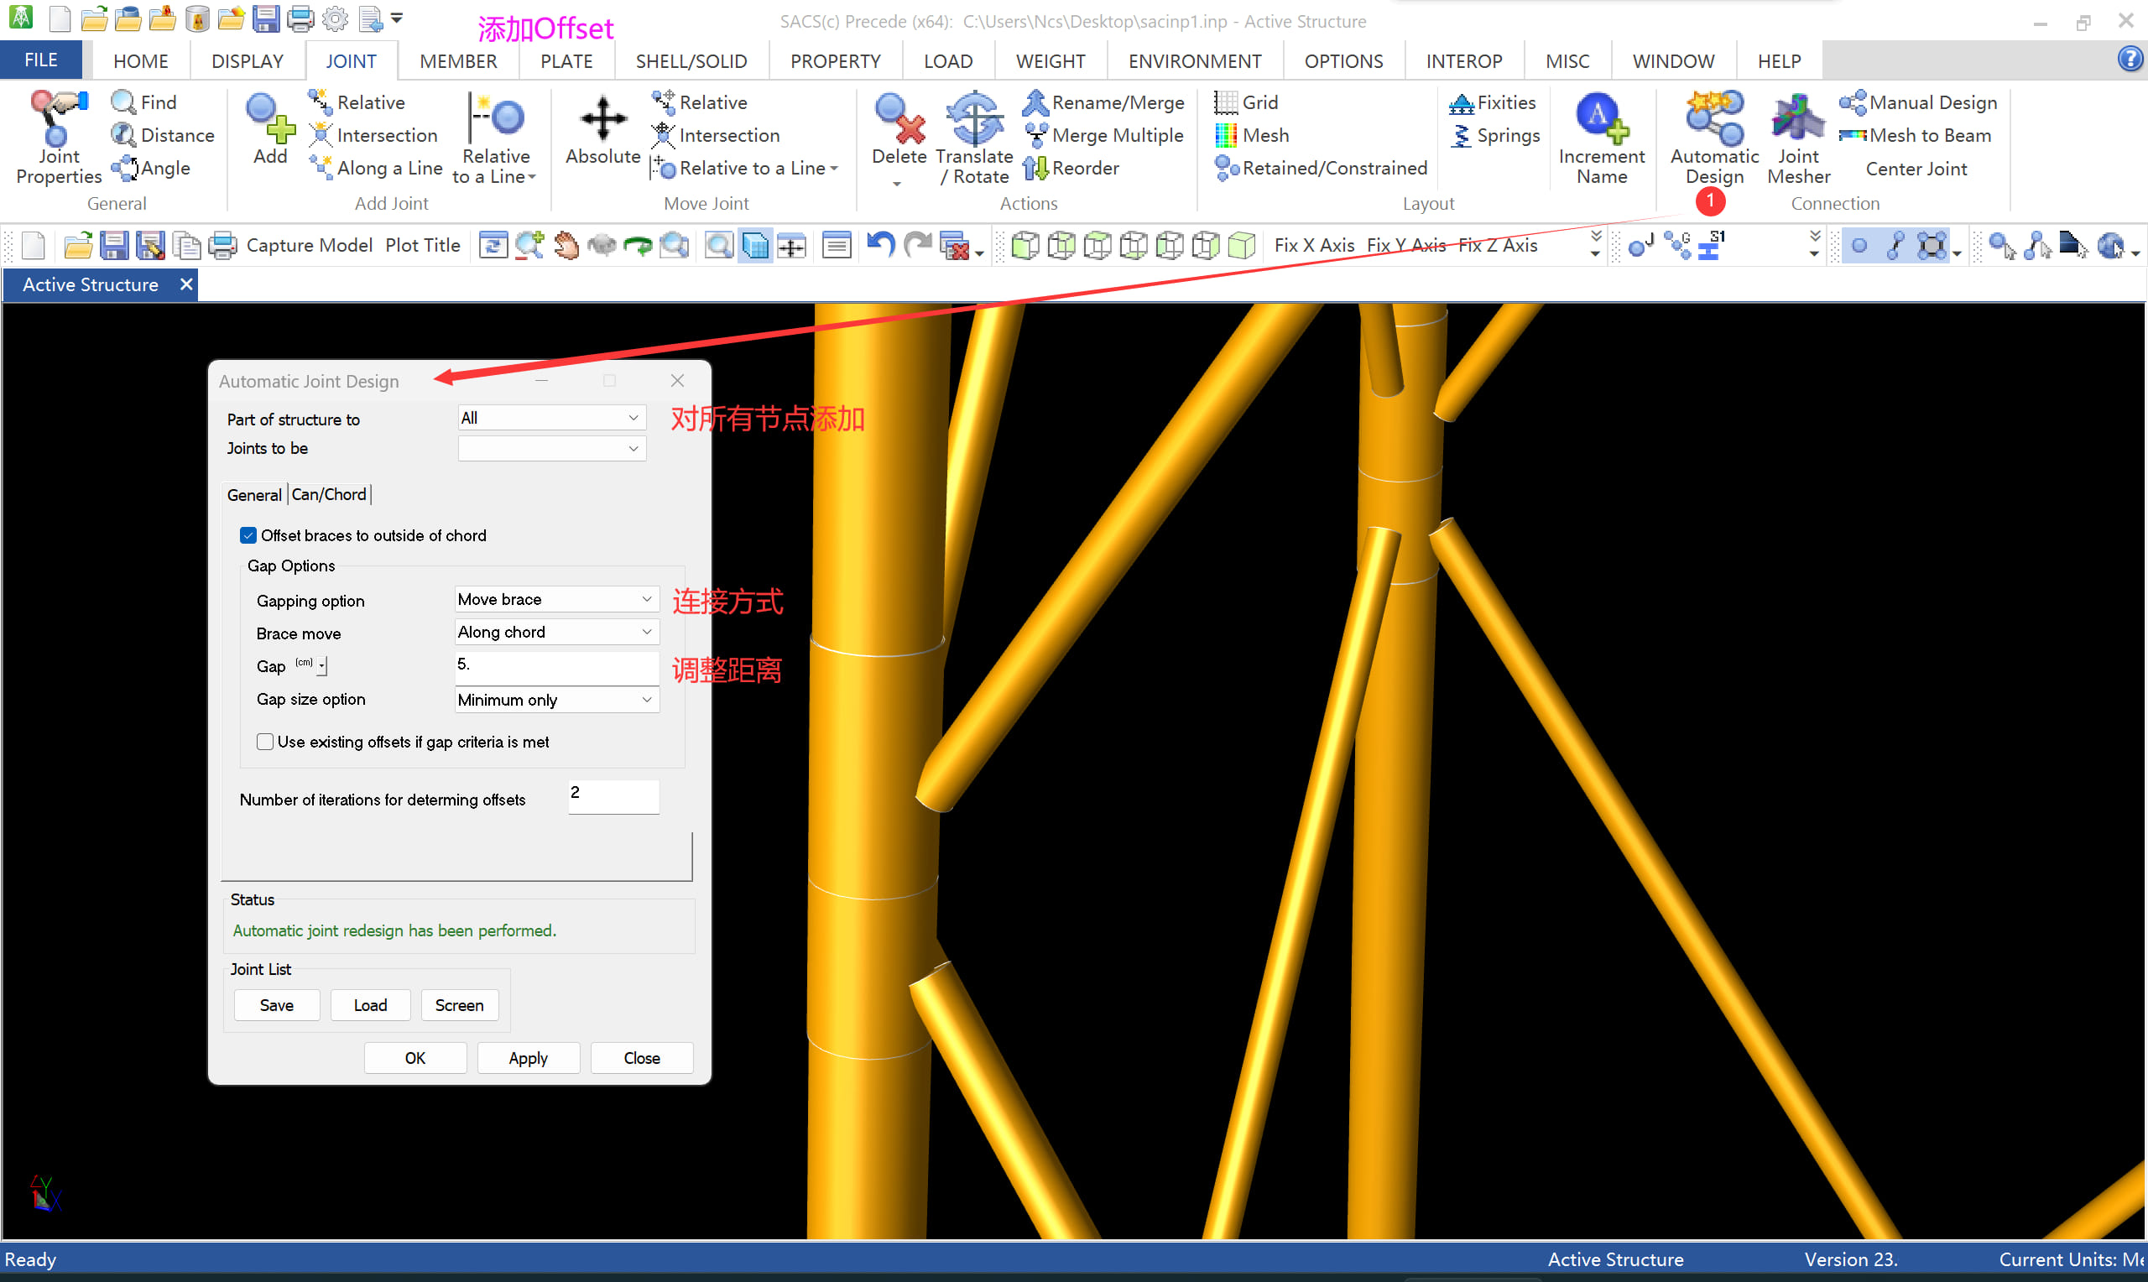Open the Gap size option dropdown
This screenshot has height=1282, width=2148.
tap(646, 700)
